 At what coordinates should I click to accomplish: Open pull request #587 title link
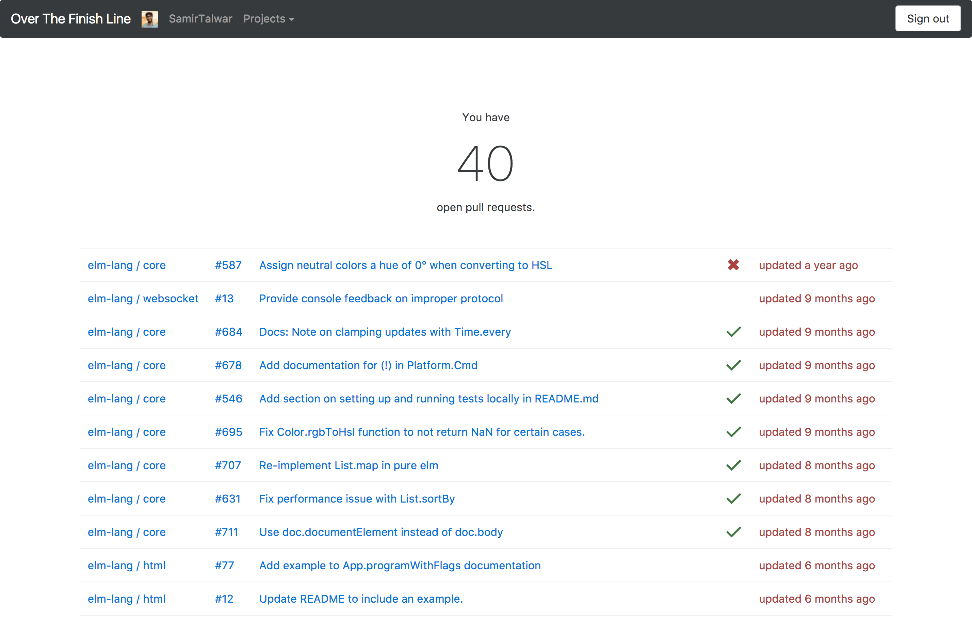point(405,265)
